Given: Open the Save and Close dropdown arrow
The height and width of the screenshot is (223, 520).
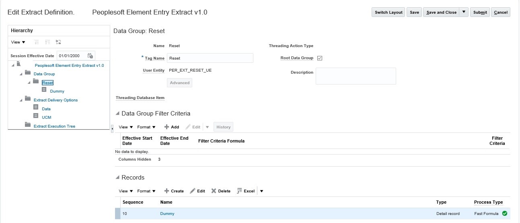Looking at the screenshot, I should [x=464, y=12].
